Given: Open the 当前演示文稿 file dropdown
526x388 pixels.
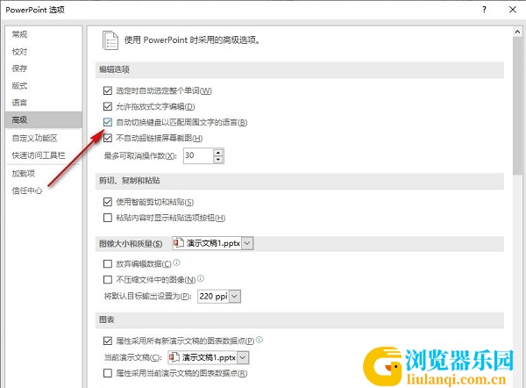Looking at the screenshot, I should [243, 357].
